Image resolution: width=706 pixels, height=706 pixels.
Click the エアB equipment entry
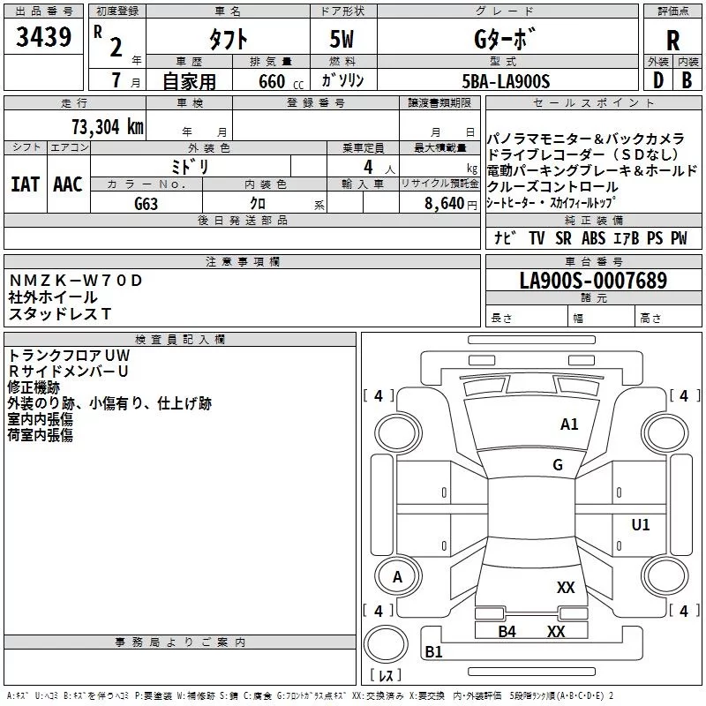pos(627,237)
